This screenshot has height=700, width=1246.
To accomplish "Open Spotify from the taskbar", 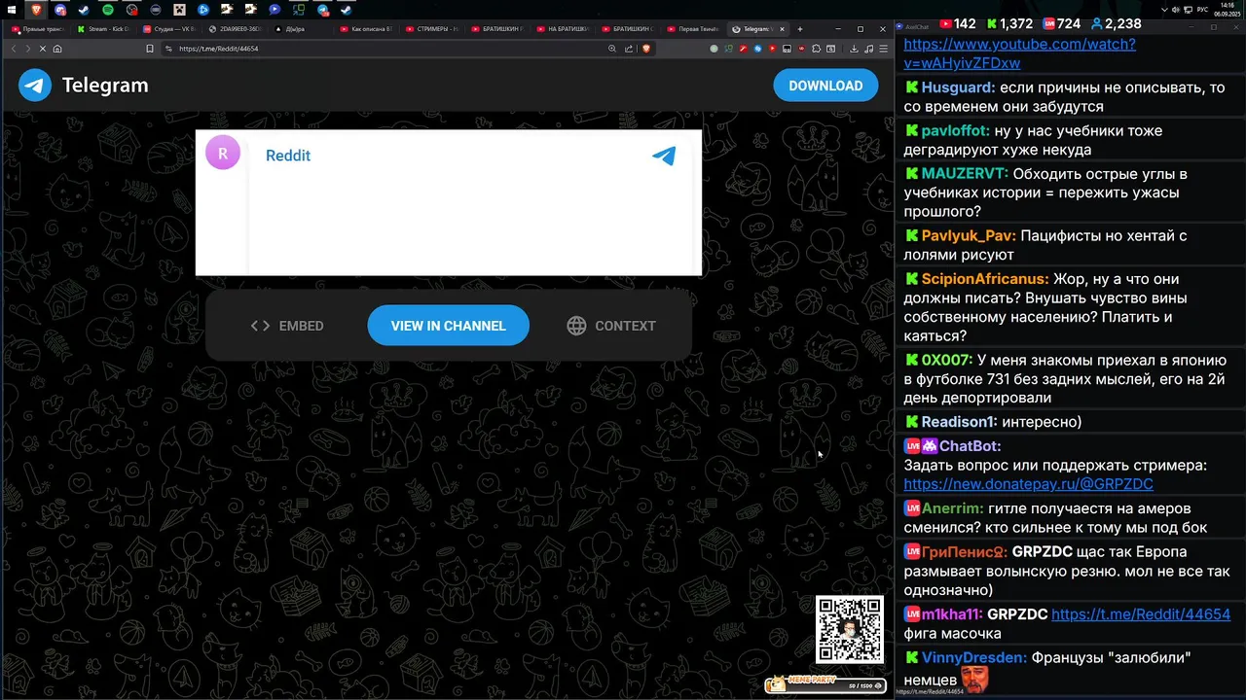I will pyautogui.click(x=107, y=10).
